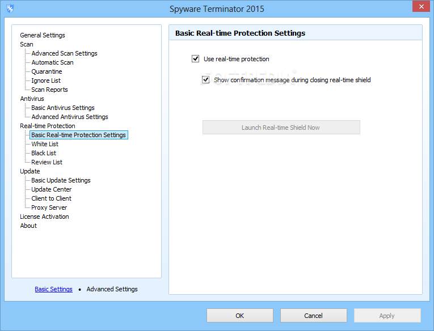Viewport: 434px width, 331px height.
Task: Open the Quarantine page
Action: click(47, 71)
